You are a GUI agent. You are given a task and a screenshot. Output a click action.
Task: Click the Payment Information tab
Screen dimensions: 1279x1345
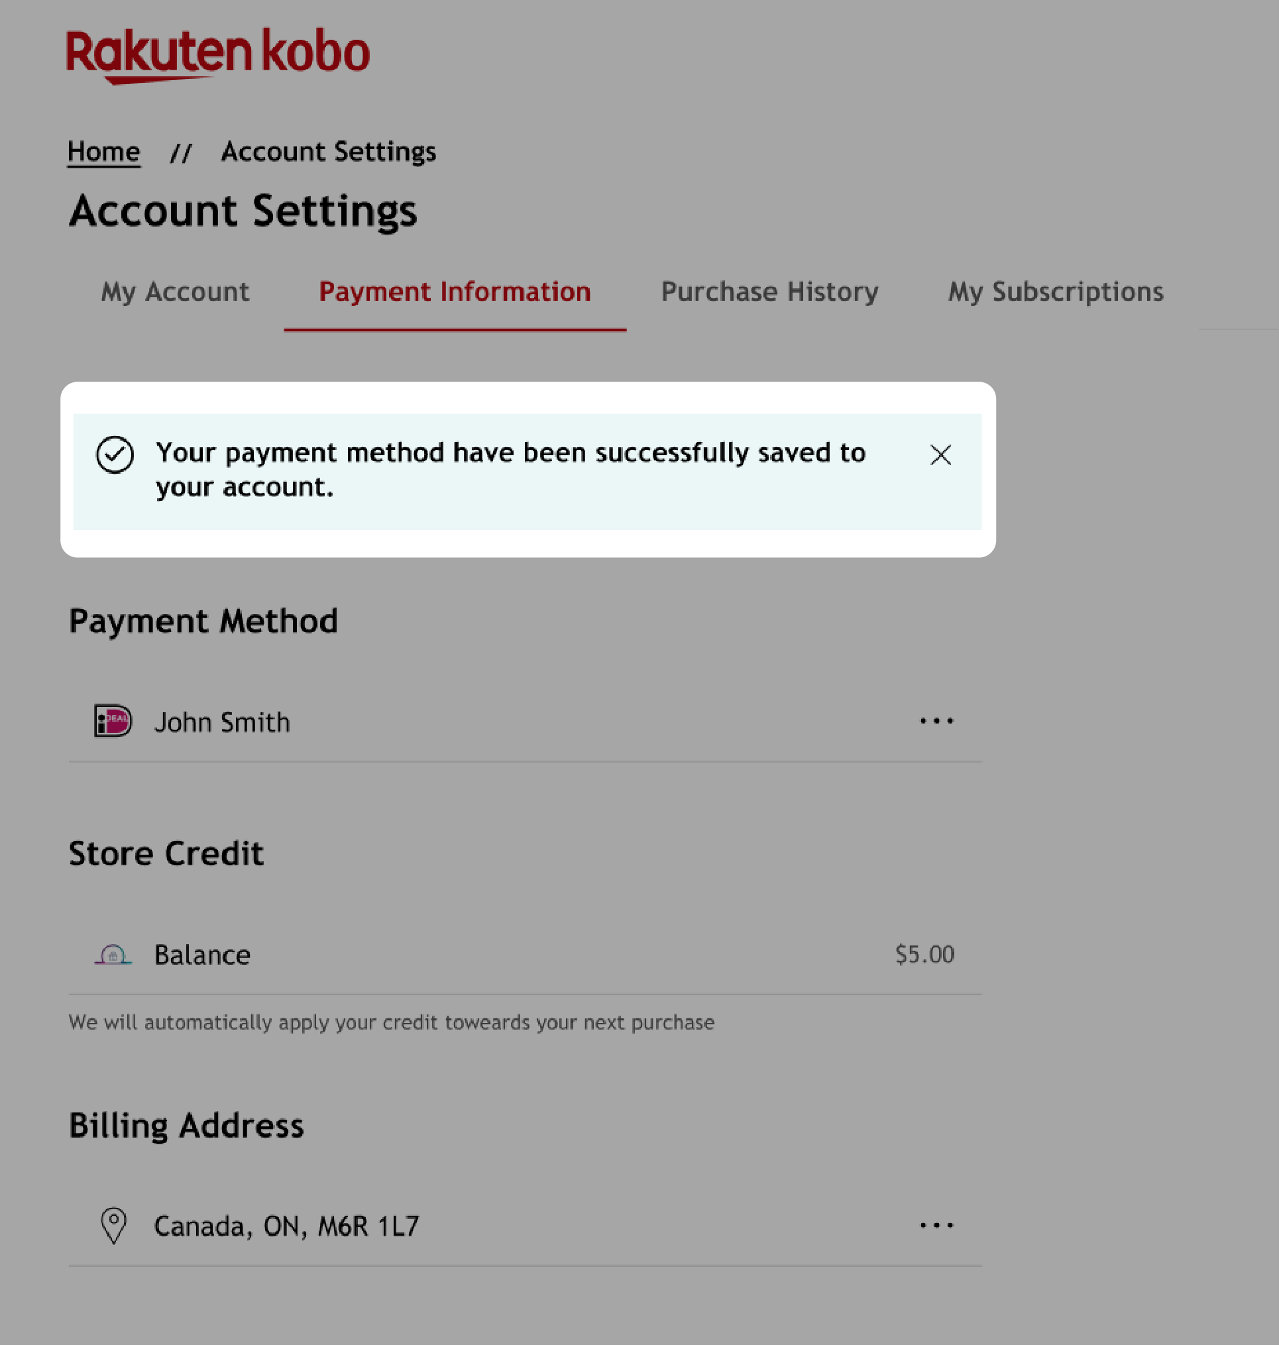pyautogui.click(x=454, y=293)
